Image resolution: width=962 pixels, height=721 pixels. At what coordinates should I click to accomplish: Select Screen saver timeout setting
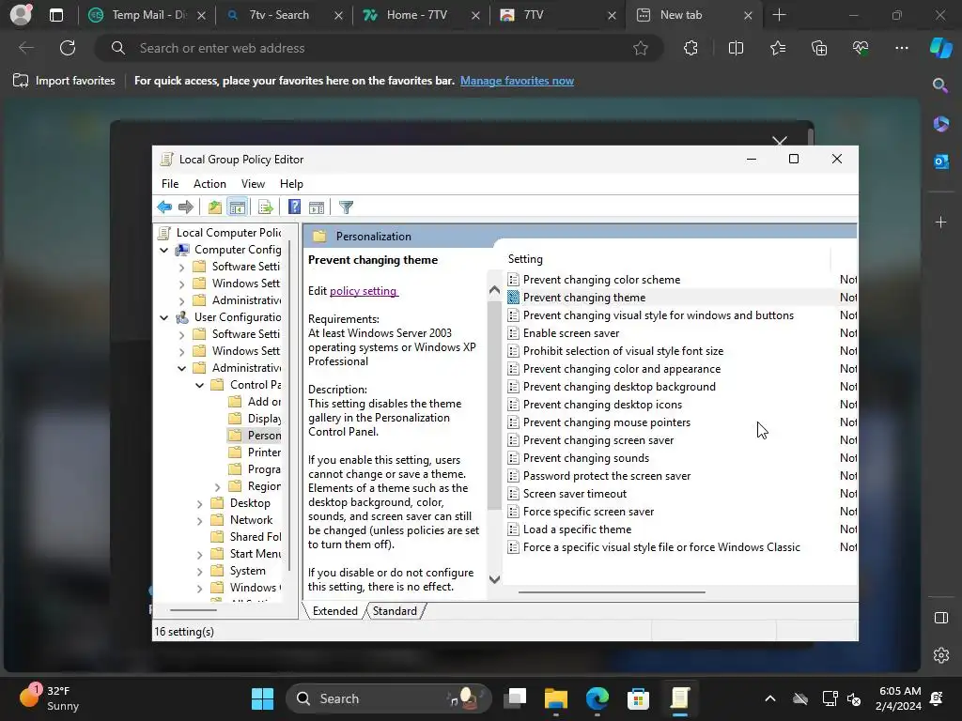coord(574,494)
